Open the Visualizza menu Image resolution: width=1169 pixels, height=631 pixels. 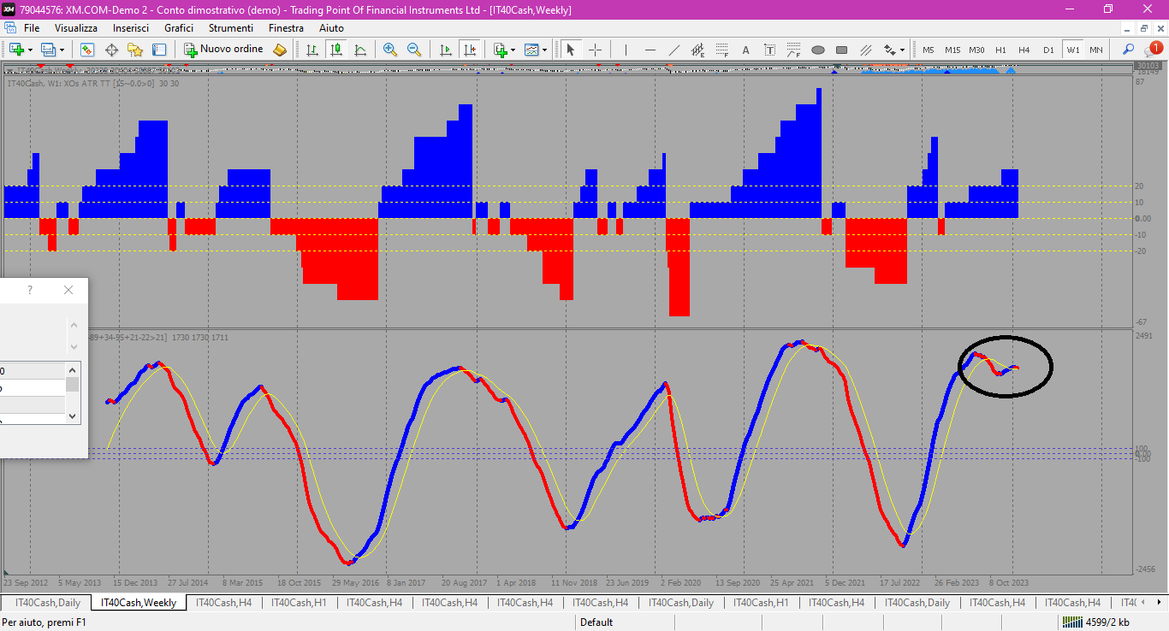pos(76,28)
